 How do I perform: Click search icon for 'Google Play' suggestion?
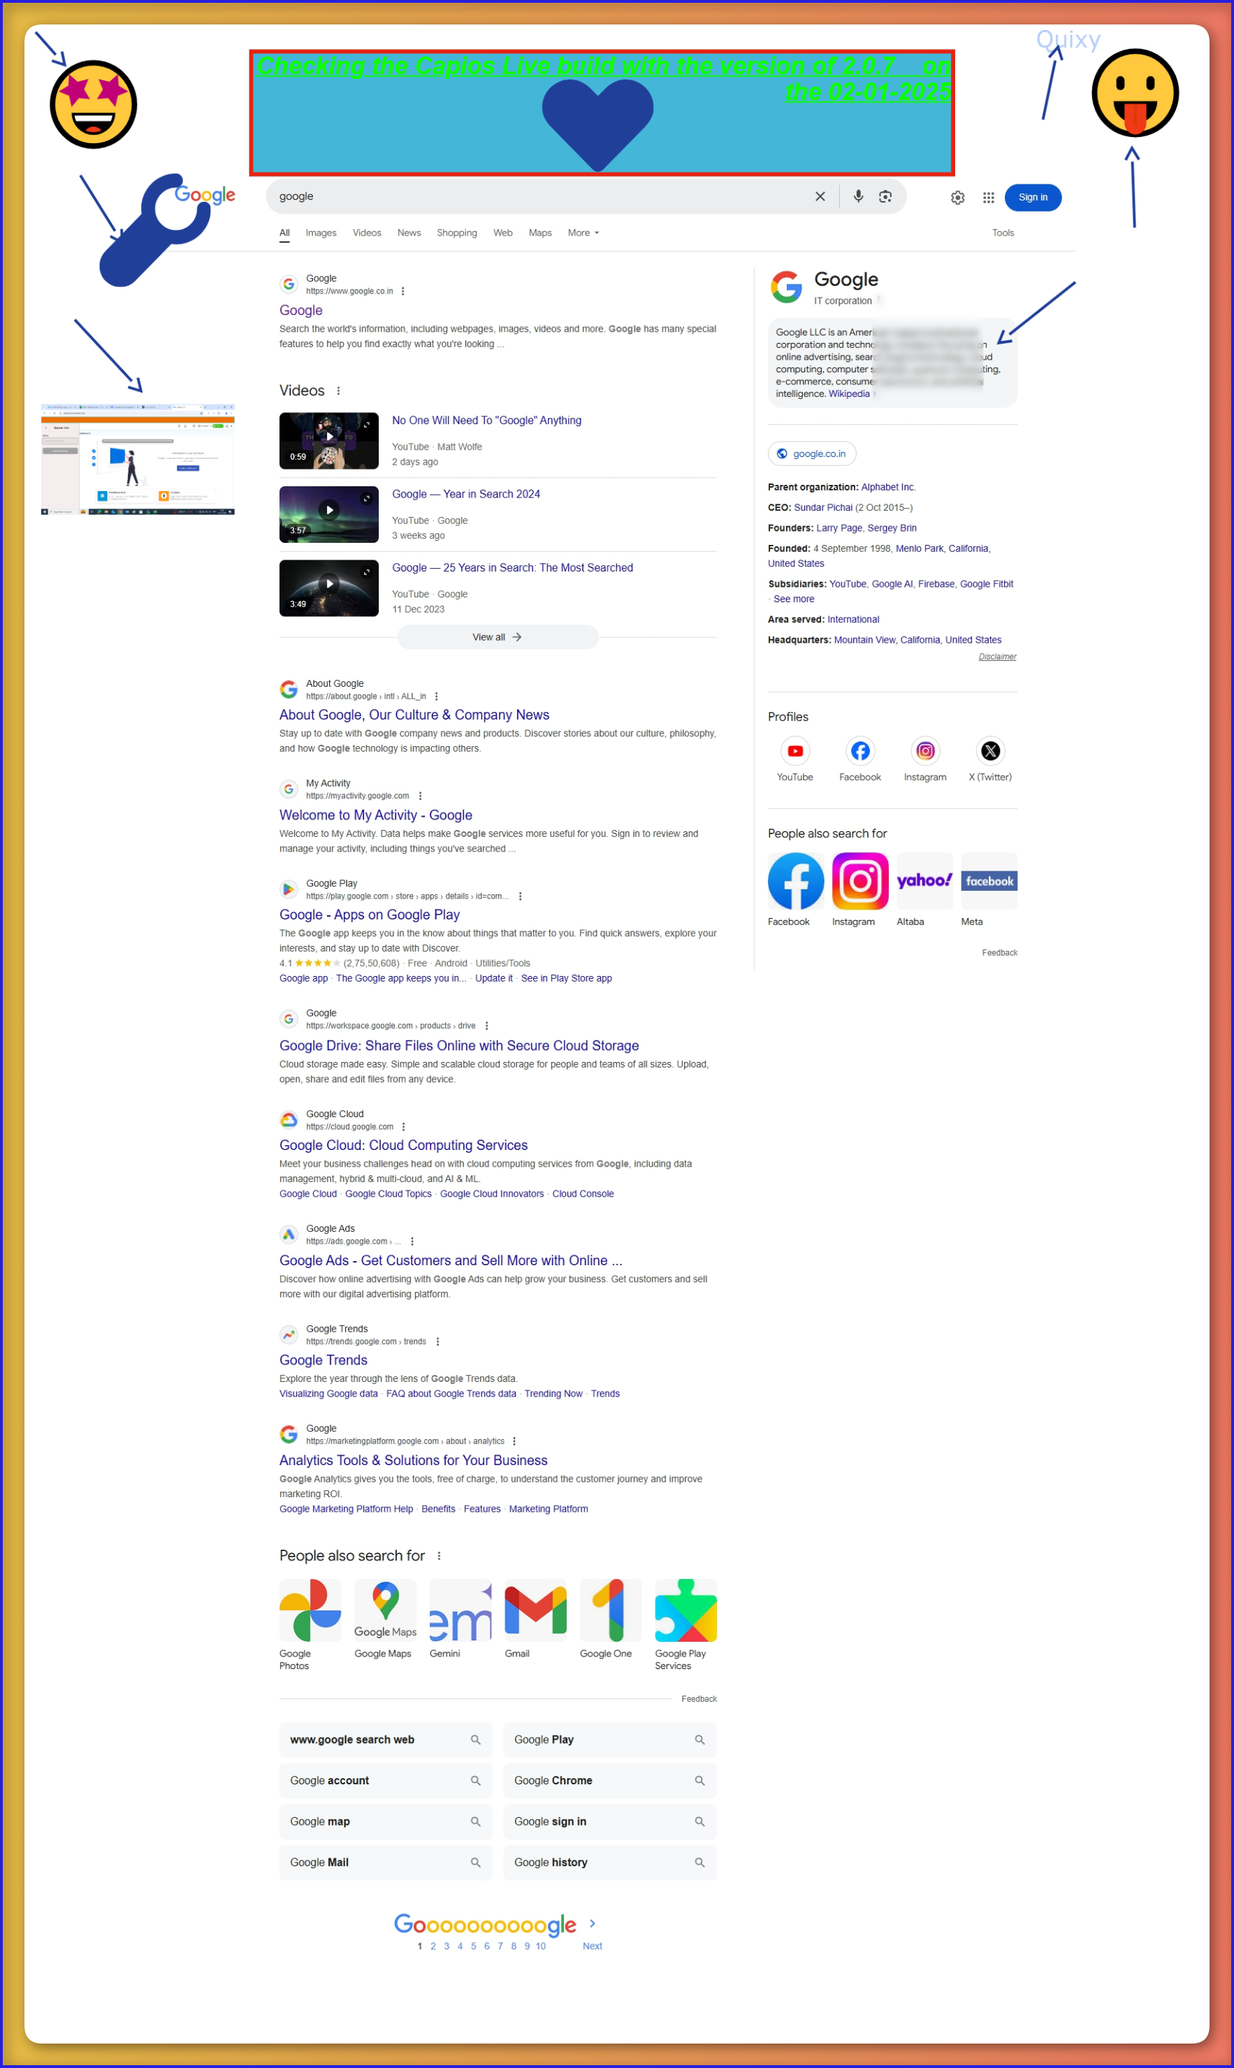point(699,1740)
